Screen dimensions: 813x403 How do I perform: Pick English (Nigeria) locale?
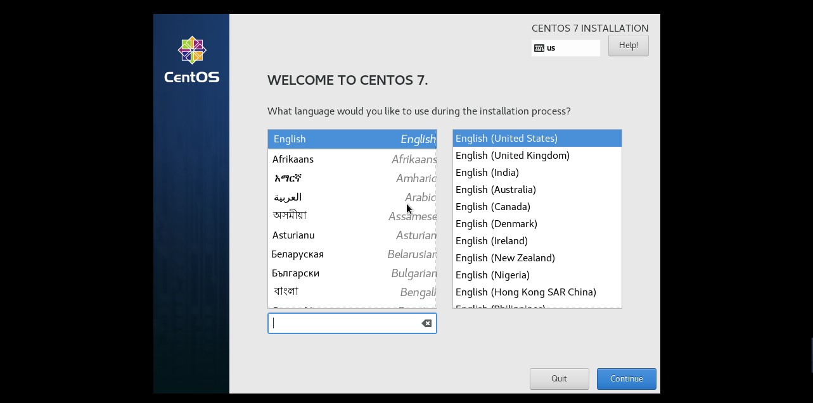pos(537,275)
